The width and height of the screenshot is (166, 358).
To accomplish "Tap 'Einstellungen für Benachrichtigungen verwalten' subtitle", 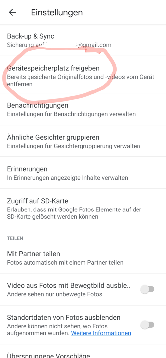I will click(71, 114).
